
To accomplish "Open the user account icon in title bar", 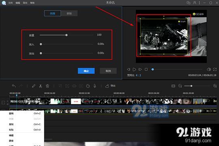I will [195, 3].
